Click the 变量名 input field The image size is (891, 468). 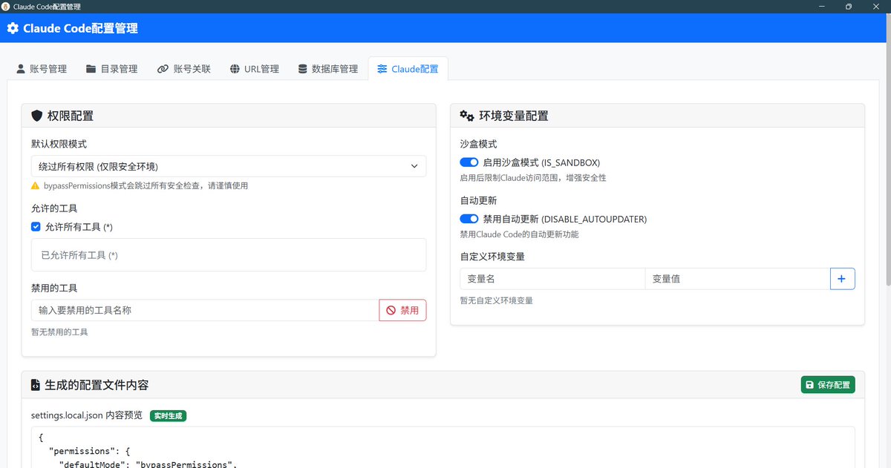point(552,279)
